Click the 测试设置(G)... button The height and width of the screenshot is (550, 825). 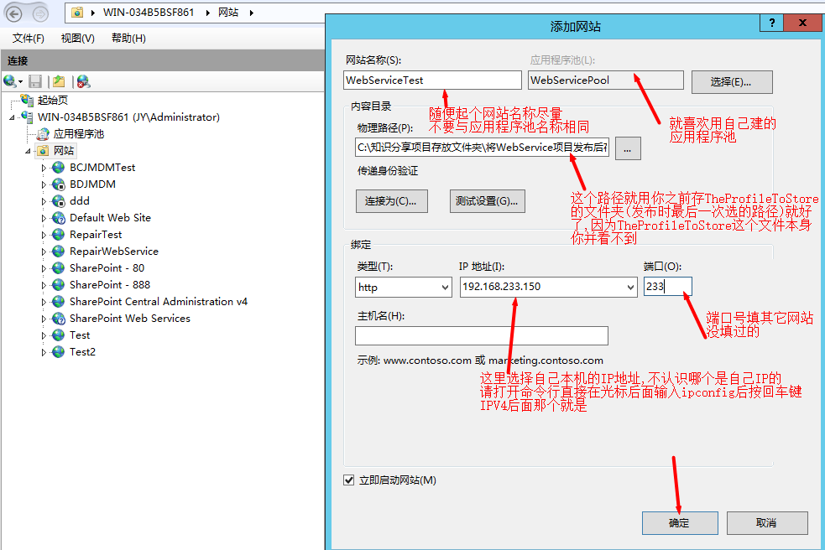click(488, 201)
